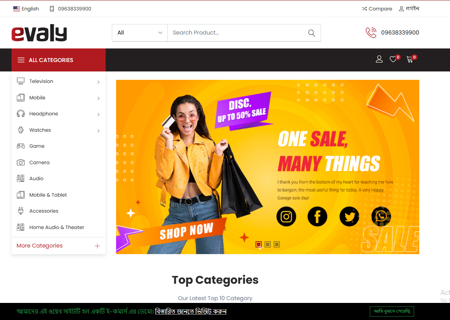This screenshot has width=450, height=320.
Task: Click the search magnifier icon
Action: click(312, 33)
